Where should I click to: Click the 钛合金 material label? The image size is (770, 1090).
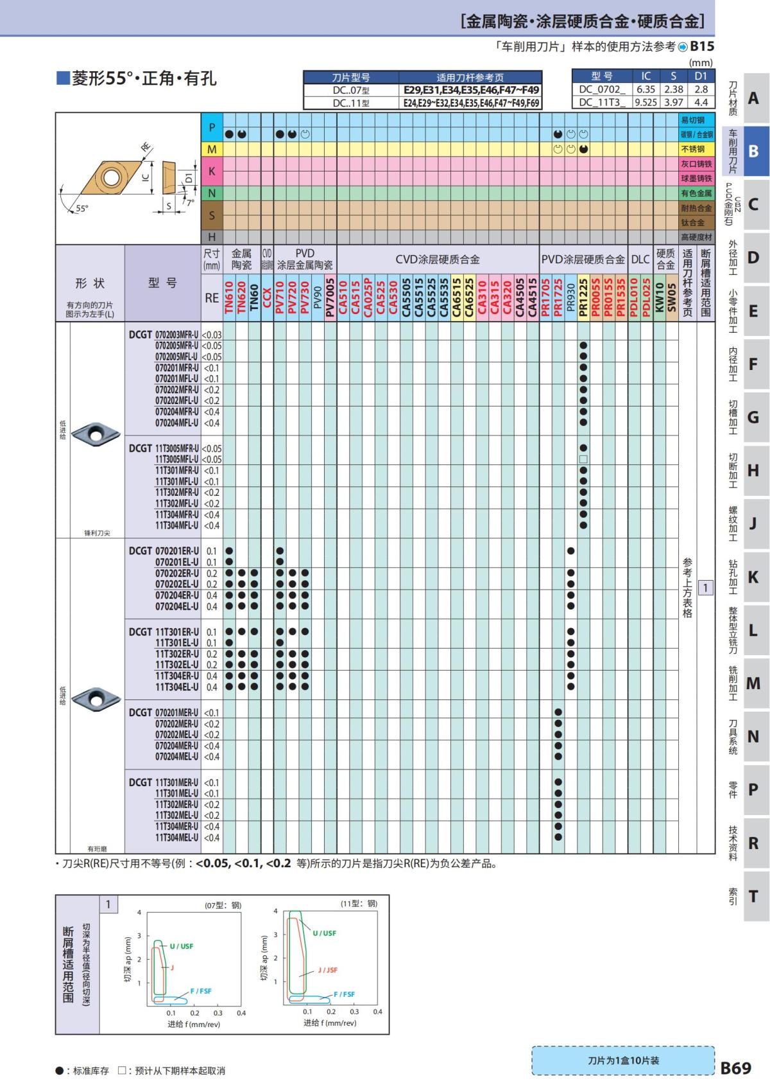point(696,223)
